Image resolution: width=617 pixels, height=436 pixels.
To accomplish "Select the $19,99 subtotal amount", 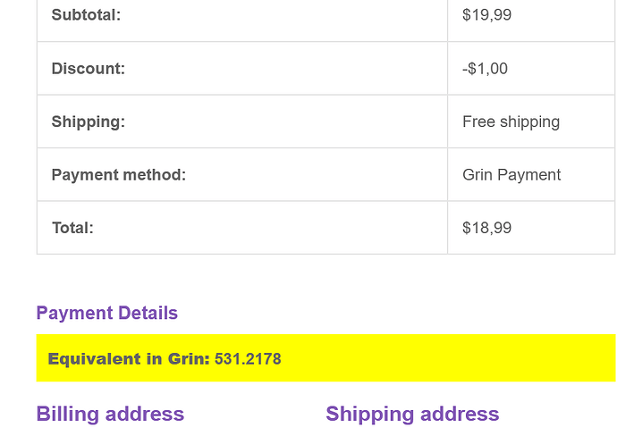I will [x=486, y=15].
